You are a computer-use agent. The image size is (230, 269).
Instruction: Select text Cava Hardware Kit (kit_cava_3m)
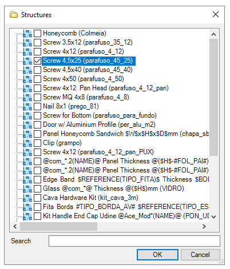(x=90, y=198)
